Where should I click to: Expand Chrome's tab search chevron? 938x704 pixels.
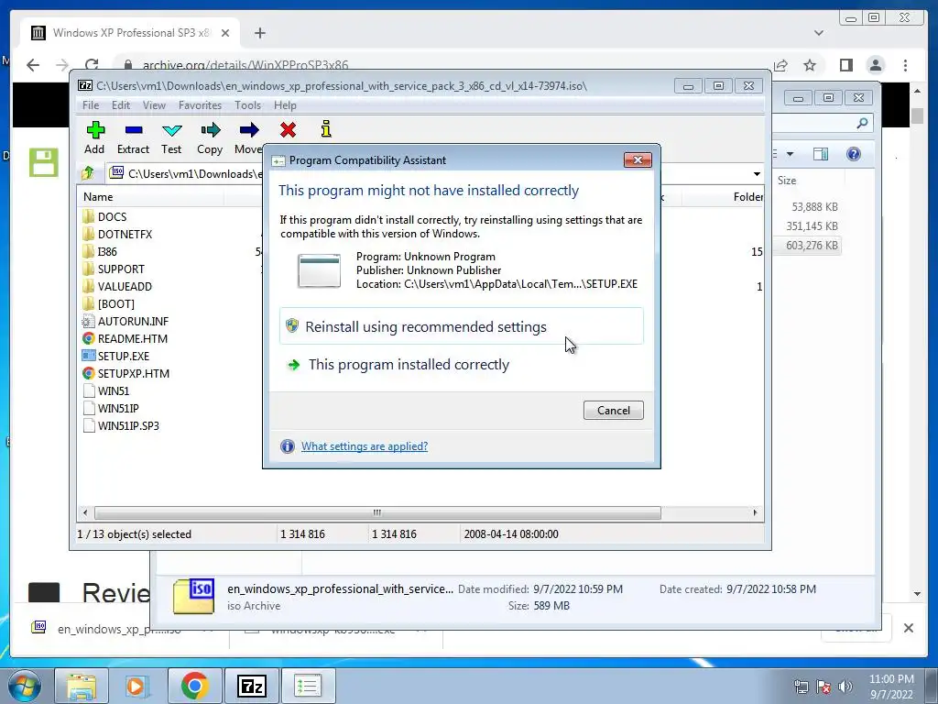pyautogui.click(x=819, y=33)
